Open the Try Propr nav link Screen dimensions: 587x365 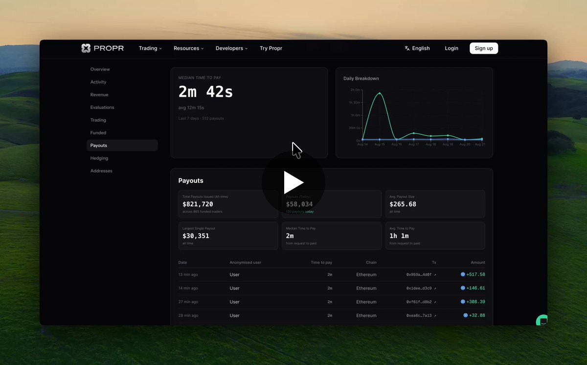point(271,48)
